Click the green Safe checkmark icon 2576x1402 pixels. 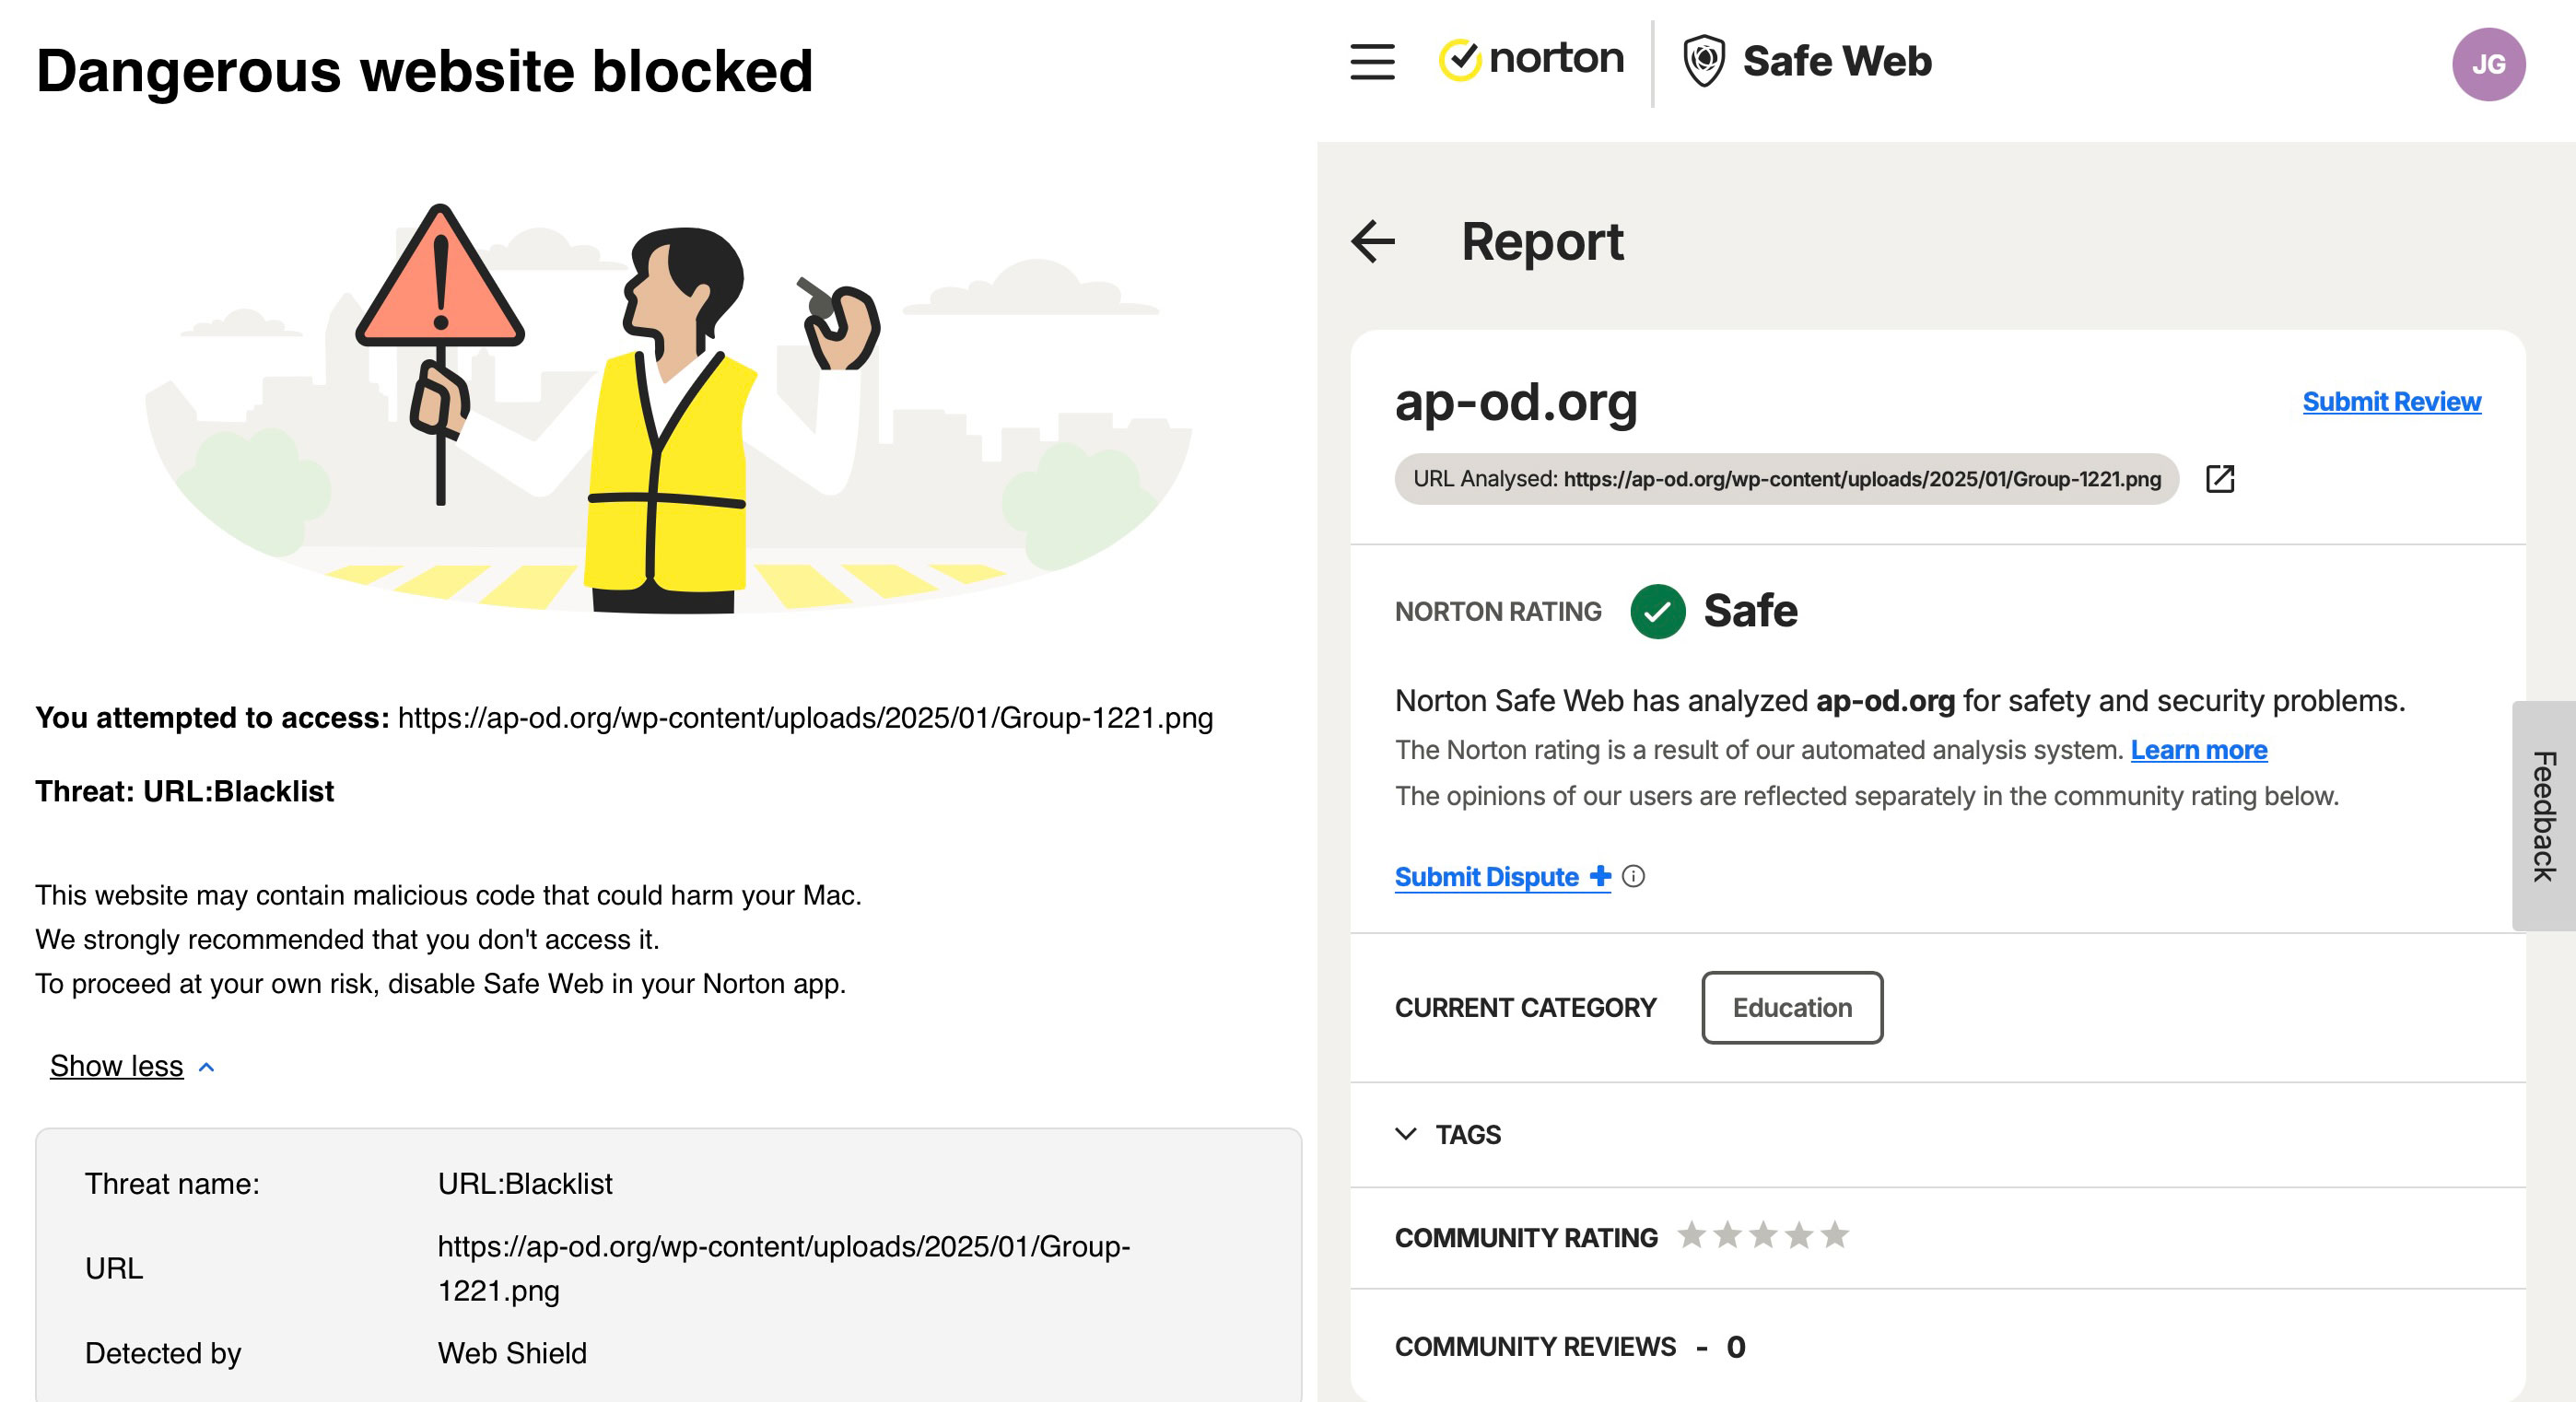pyautogui.click(x=1657, y=611)
